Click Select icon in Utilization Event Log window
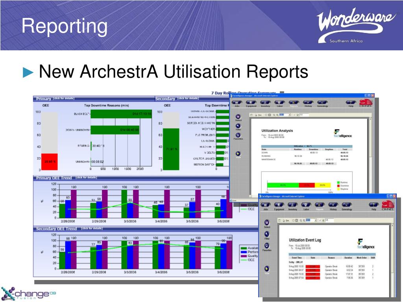403x302 pixels. click(267, 223)
